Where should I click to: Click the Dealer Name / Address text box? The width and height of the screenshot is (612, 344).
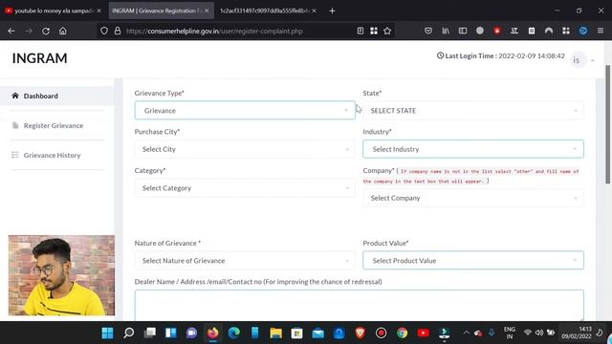pyautogui.click(x=360, y=306)
